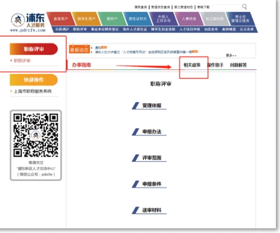Open 人才项目申报 in sub-navigation
Screen dimensions: 280x233
click(x=189, y=29)
